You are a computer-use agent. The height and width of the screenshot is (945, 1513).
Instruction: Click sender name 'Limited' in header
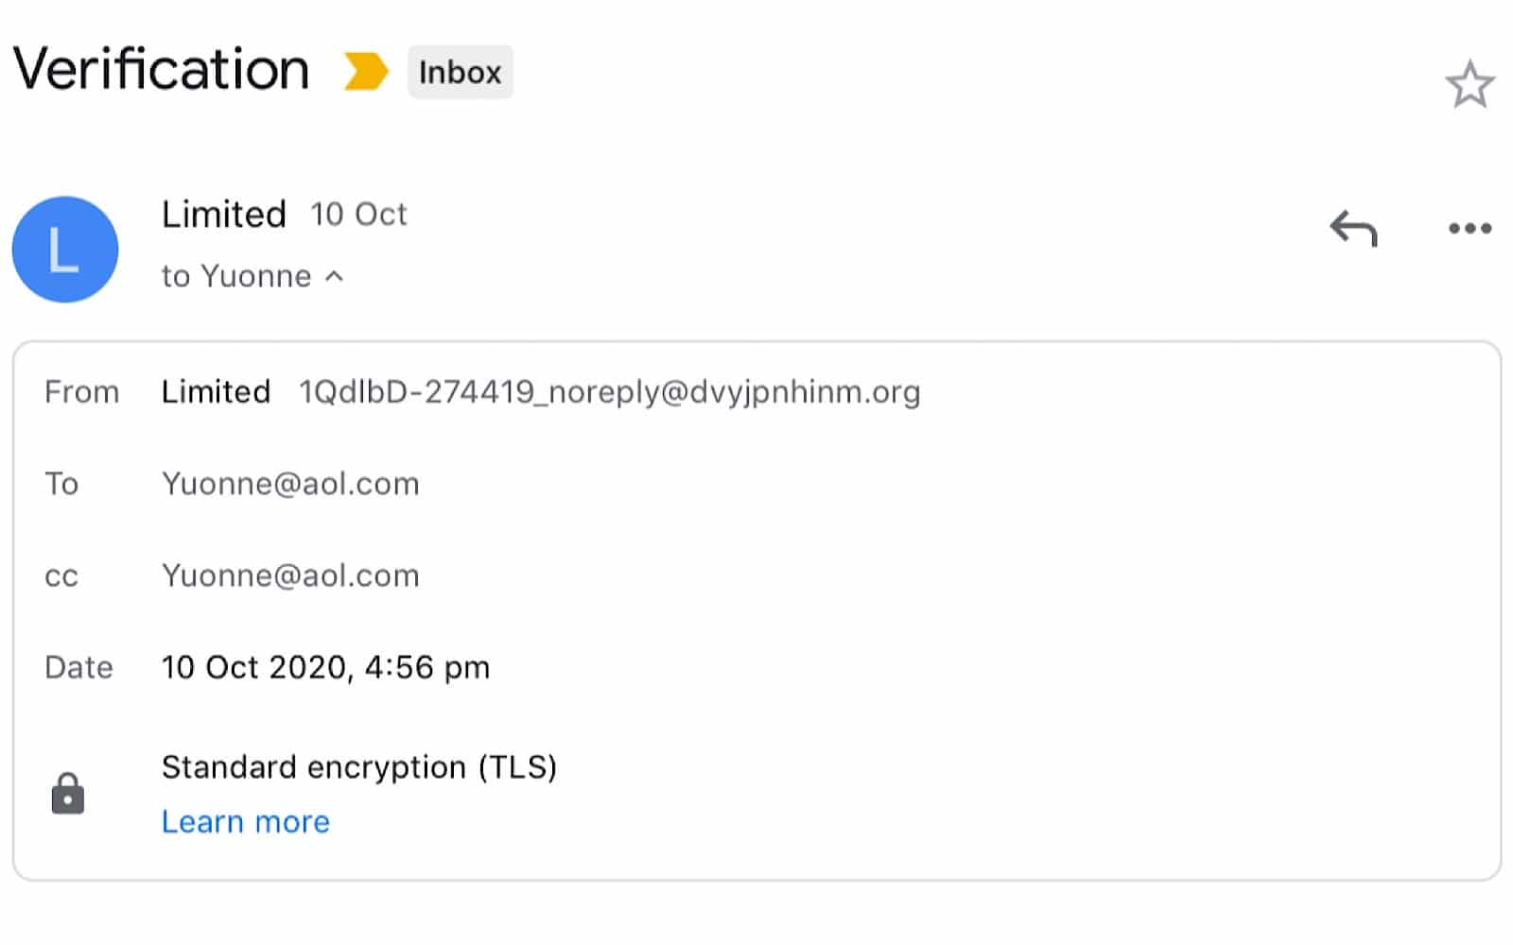[x=224, y=215]
